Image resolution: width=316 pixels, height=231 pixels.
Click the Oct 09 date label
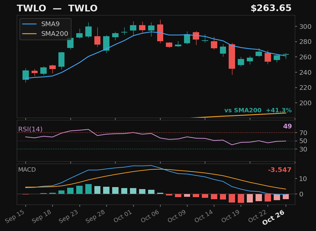177,216
